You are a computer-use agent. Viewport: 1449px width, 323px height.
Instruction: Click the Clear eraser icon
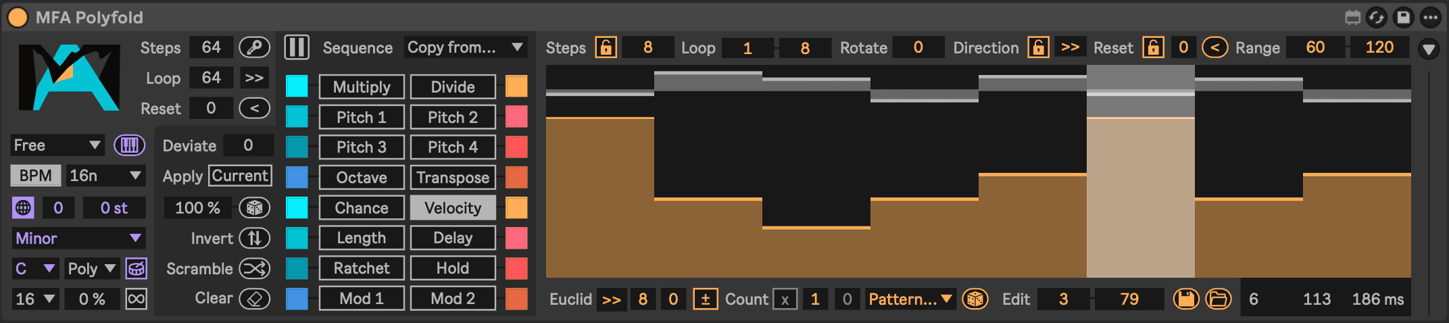pos(255,298)
